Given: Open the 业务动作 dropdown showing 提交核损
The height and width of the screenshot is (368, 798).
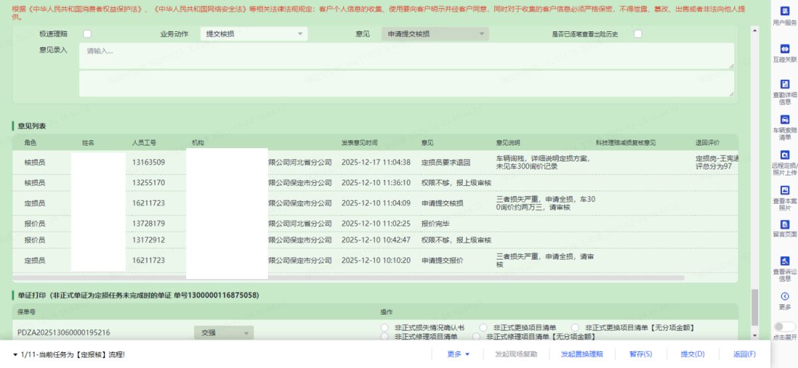Looking at the screenshot, I should tap(253, 34).
